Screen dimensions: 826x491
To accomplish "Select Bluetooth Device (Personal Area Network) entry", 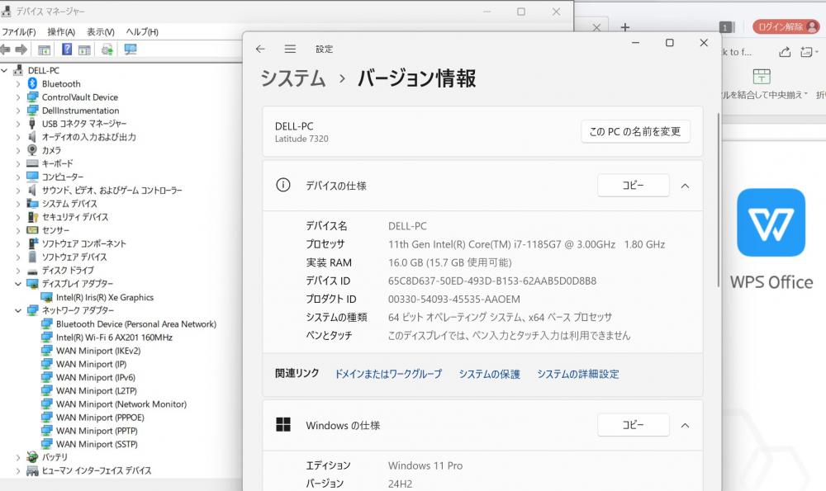I will pyautogui.click(x=136, y=324).
